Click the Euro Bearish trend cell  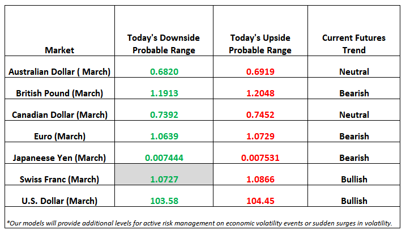point(354,136)
